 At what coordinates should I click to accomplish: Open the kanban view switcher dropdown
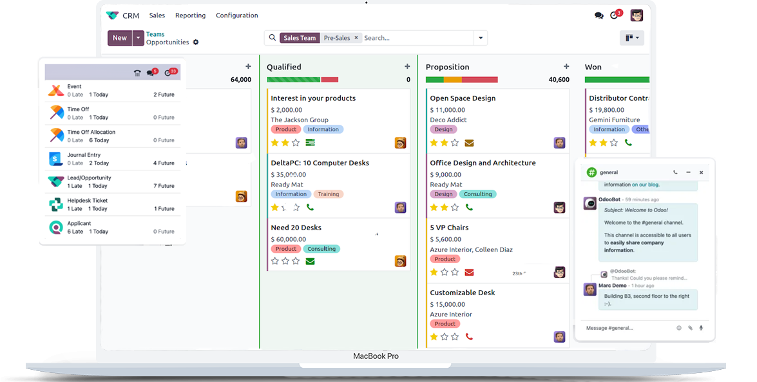[631, 37]
